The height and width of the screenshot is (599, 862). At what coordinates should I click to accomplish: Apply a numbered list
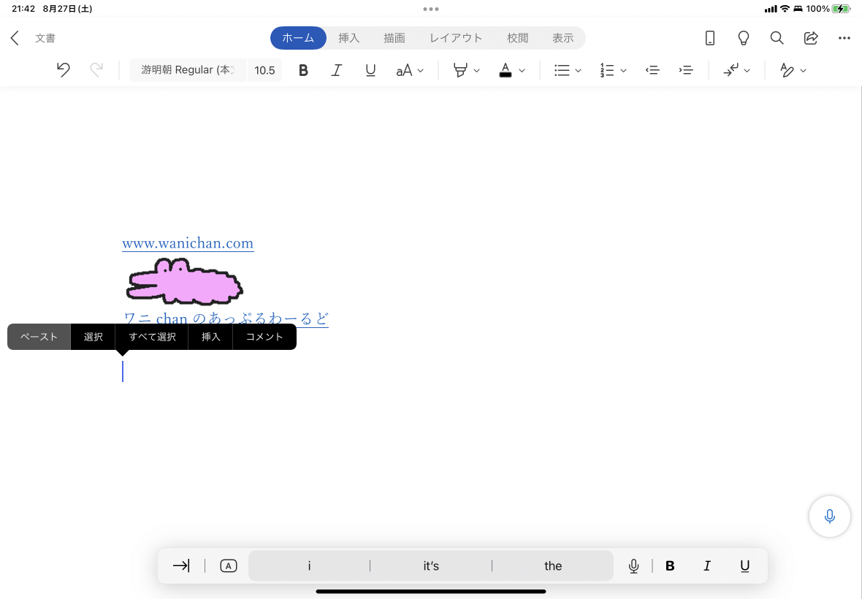click(x=607, y=70)
